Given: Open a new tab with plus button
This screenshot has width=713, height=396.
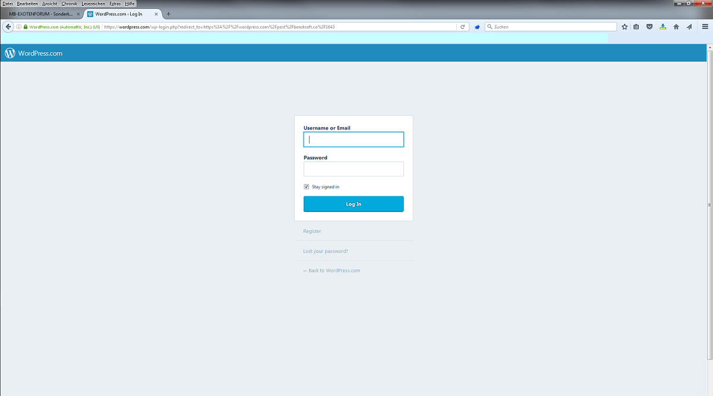Looking at the screenshot, I should click(x=169, y=14).
